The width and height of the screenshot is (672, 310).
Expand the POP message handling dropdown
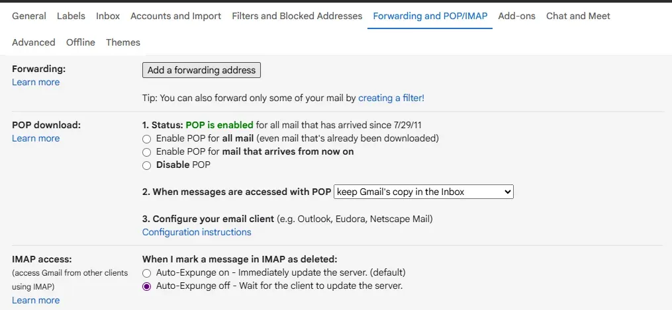[424, 192]
